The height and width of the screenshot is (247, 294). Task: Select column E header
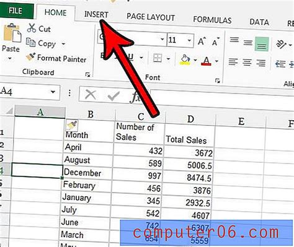pyautogui.click(x=241, y=121)
